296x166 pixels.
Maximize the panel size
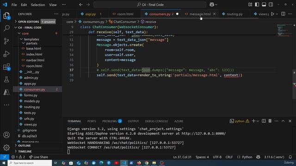(283, 121)
